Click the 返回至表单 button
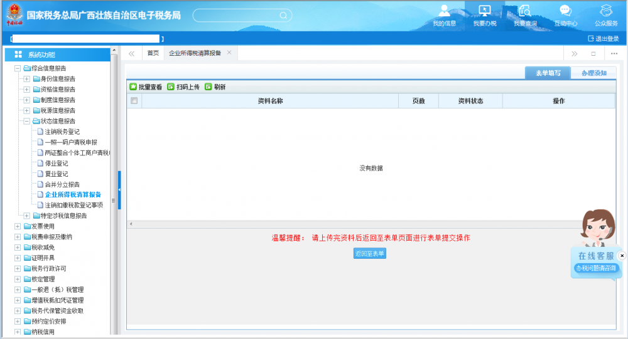The image size is (628, 339). 369,254
